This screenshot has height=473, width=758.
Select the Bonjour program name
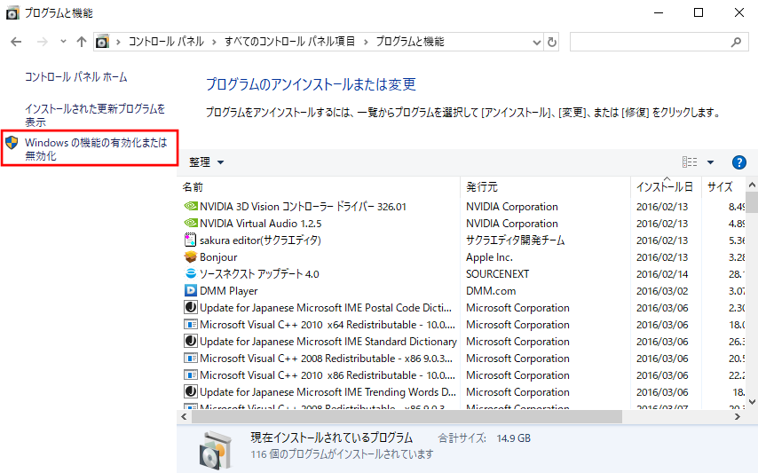[218, 257]
